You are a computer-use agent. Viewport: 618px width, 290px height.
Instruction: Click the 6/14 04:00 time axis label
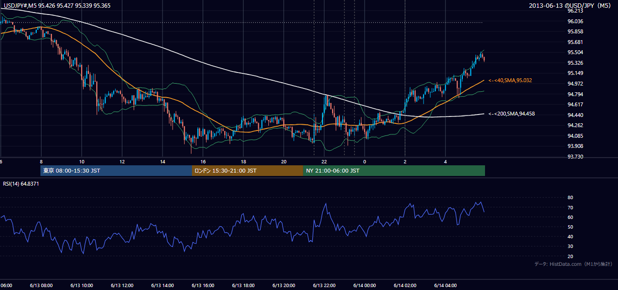[x=445, y=286]
